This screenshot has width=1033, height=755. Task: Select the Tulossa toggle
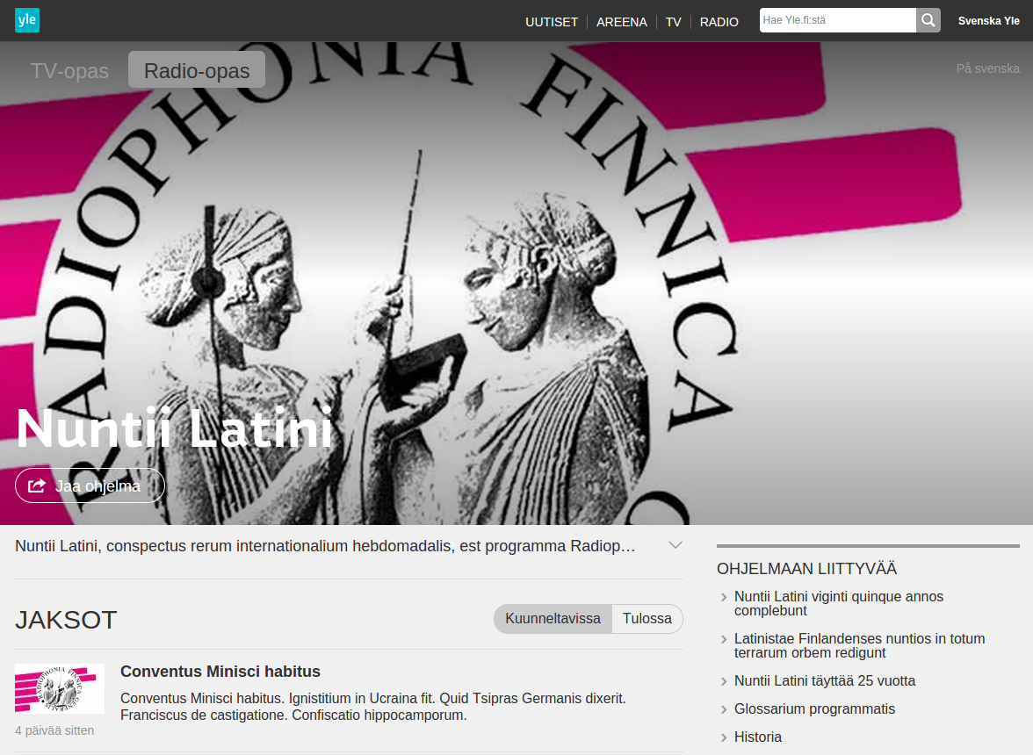[x=647, y=619]
